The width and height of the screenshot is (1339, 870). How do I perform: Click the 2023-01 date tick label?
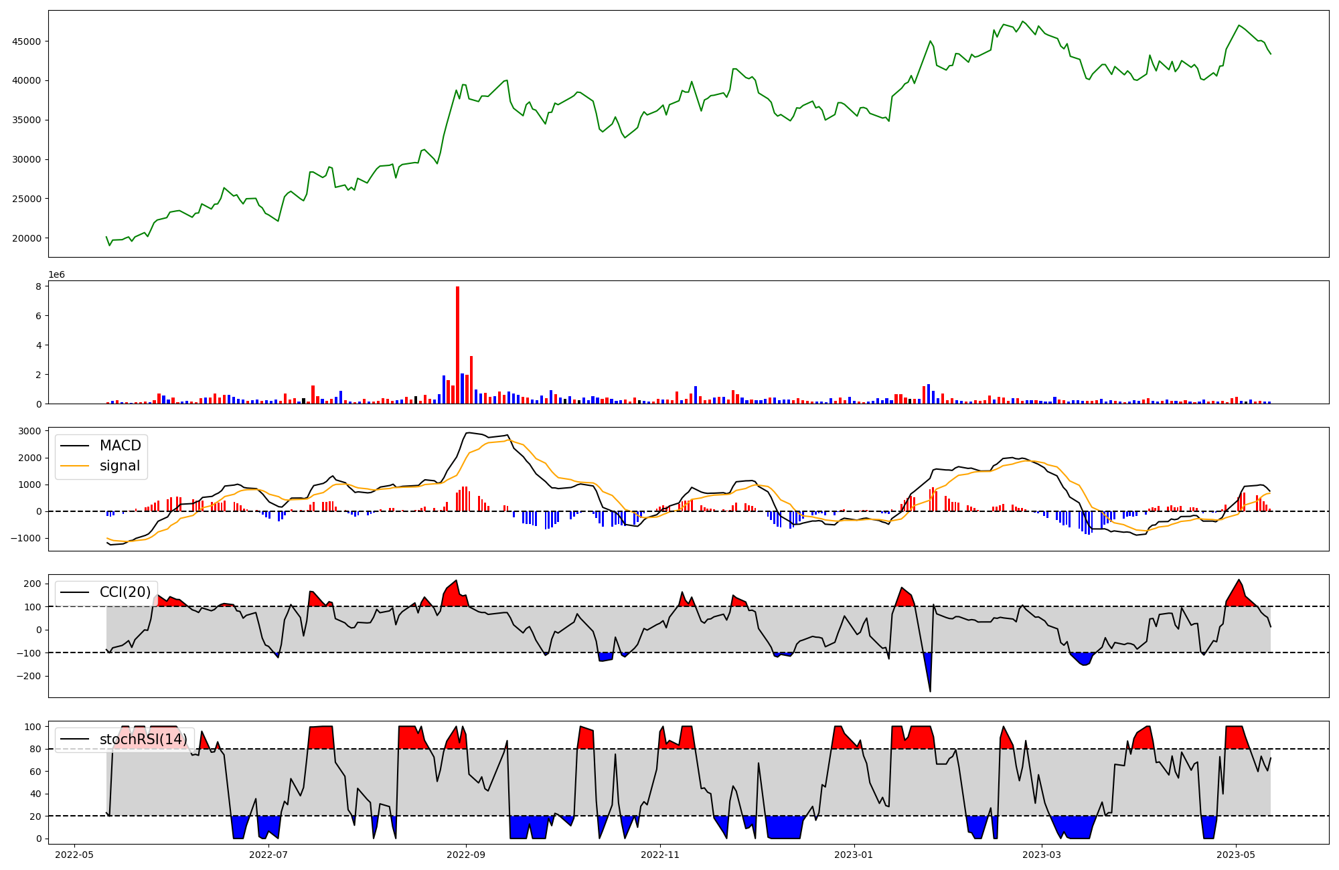854,855
